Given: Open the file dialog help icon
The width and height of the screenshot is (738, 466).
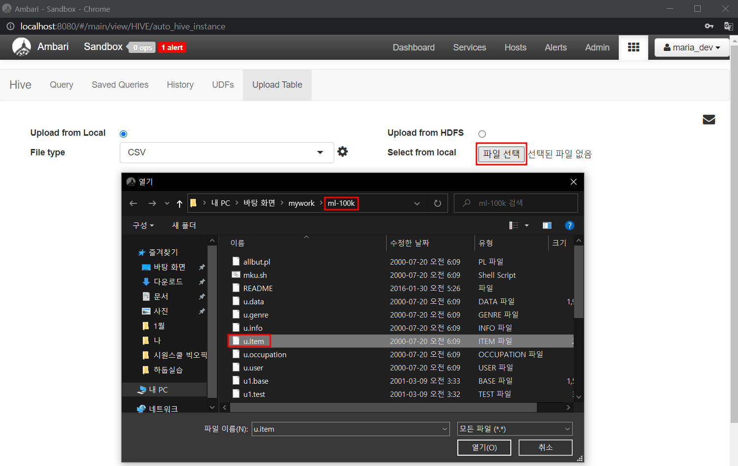Looking at the screenshot, I should tap(569, 225).
